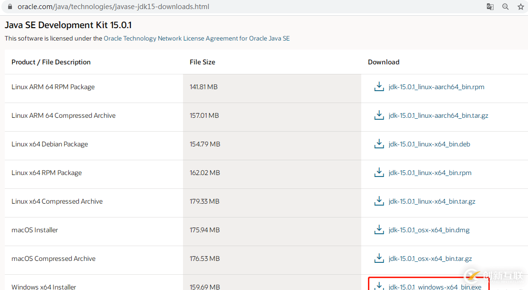Click download icon for linux-aarch64 rpm

[x=379, y=87]
